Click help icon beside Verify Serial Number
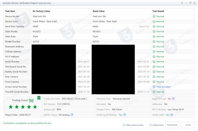Image resolution: width=198 pixels, height=131 pixels. click(x=125, y=115)
